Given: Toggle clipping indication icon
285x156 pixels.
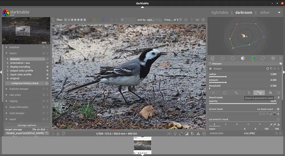Looking at the screenshot, I should click(x=186, y=134).
